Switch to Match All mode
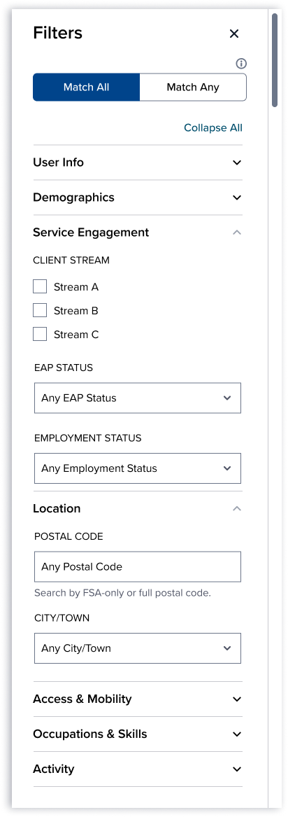The width and height of the screenshot is (288, 817). (x=86, y=87)
